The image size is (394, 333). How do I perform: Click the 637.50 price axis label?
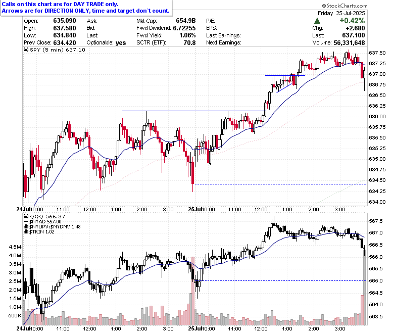377,53
